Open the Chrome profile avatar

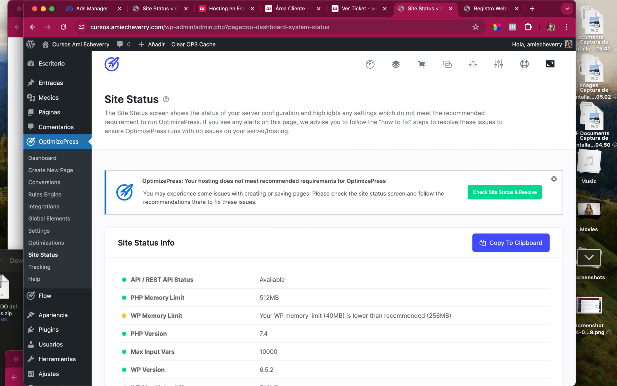pyautogui.click(x=551, y=27)
